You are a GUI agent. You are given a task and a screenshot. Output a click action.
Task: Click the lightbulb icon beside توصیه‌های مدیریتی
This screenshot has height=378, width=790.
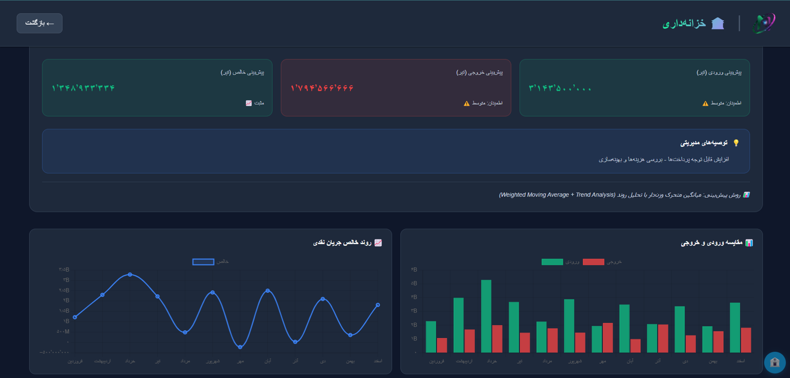tap(736, 143)
